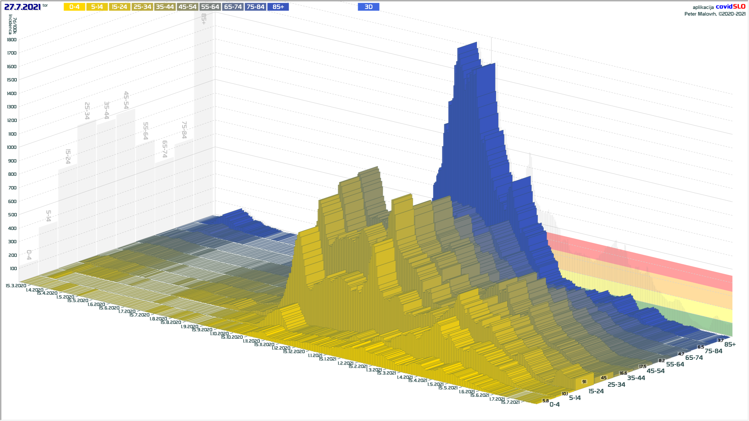Toggle the 15-24 age group legend button
This screenshot has width=749, height=421.
(119, 7)
